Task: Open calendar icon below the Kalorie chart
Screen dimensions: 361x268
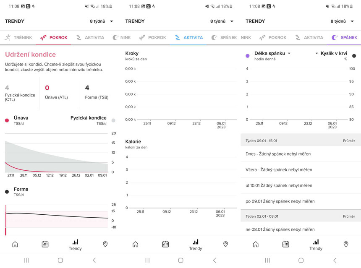Action: point(165,244)
